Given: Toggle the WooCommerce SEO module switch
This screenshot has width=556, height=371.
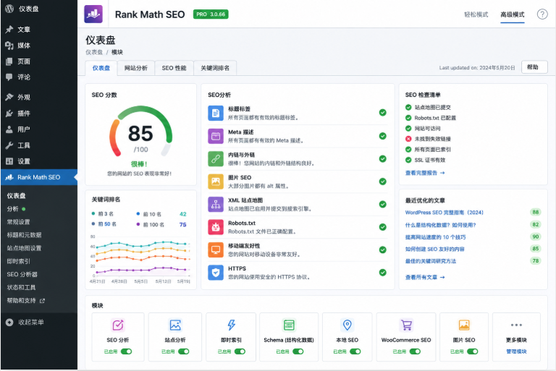Looking at the screenshot, I should point(415,351).
